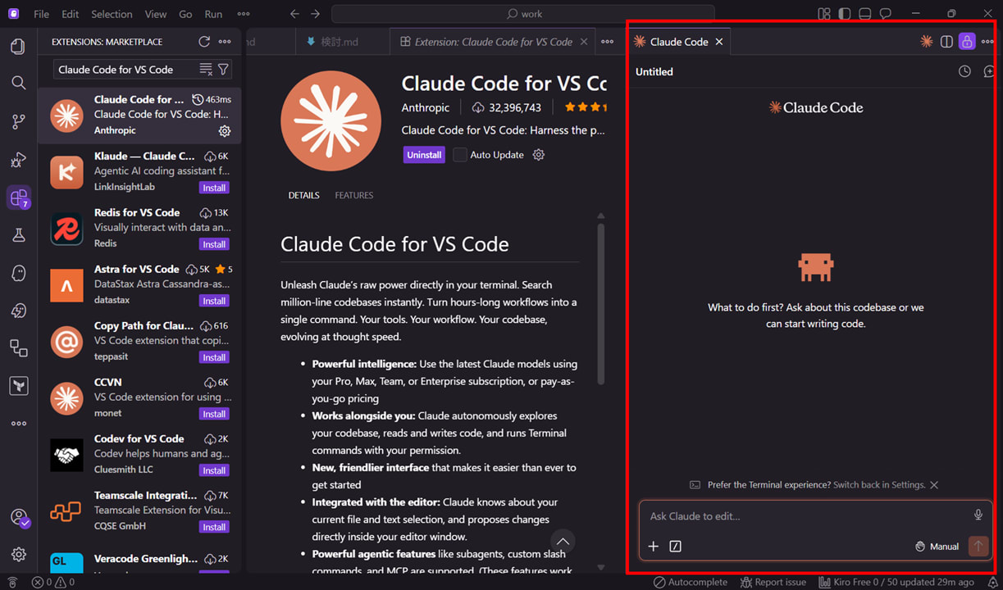Click the microphone voice input icon
1003x590 pixels.
(978, 515)
